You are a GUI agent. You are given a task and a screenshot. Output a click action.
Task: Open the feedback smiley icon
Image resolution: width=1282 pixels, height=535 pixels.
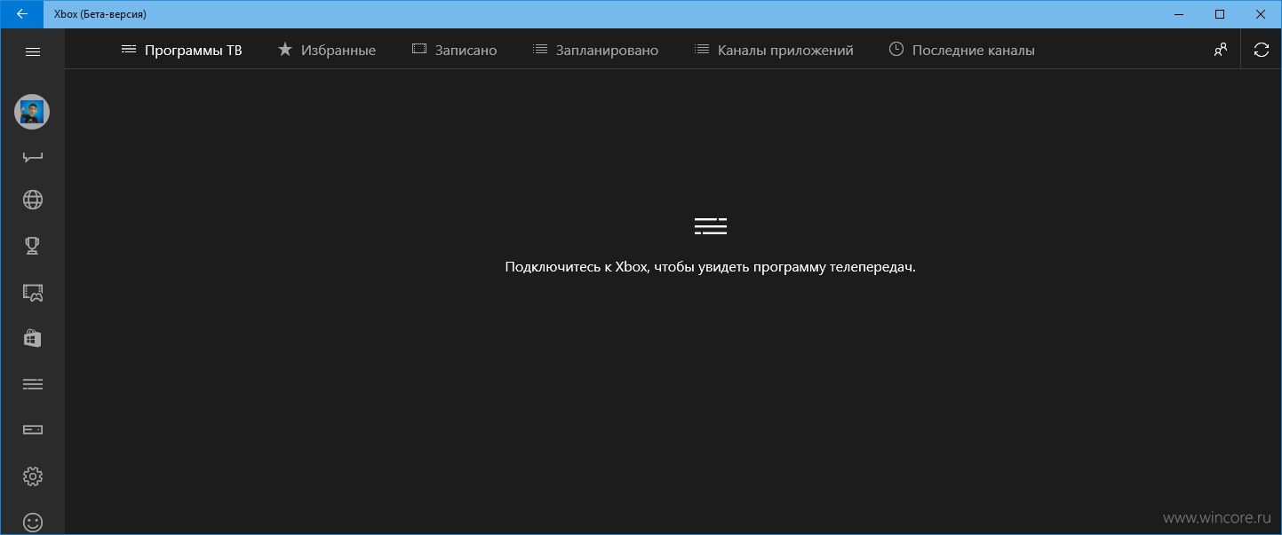[33, 523]
